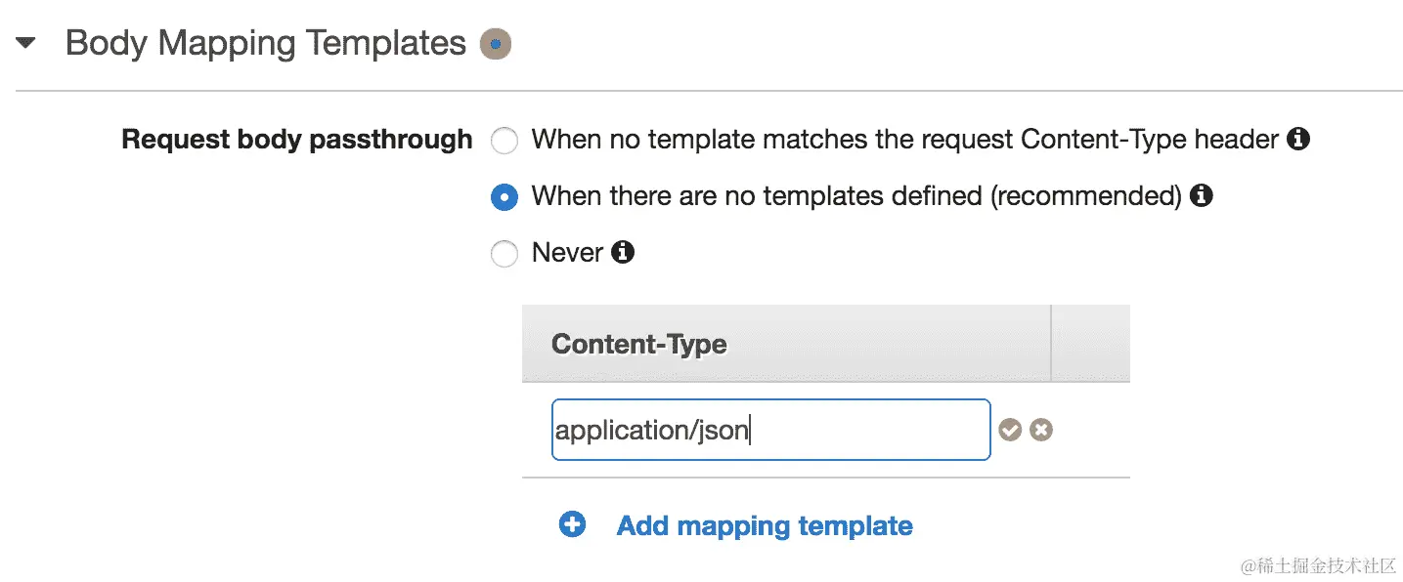Click the Never option label text

[567, 253]
